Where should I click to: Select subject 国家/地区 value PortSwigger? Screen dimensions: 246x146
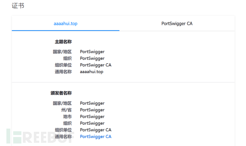(92, 52)
